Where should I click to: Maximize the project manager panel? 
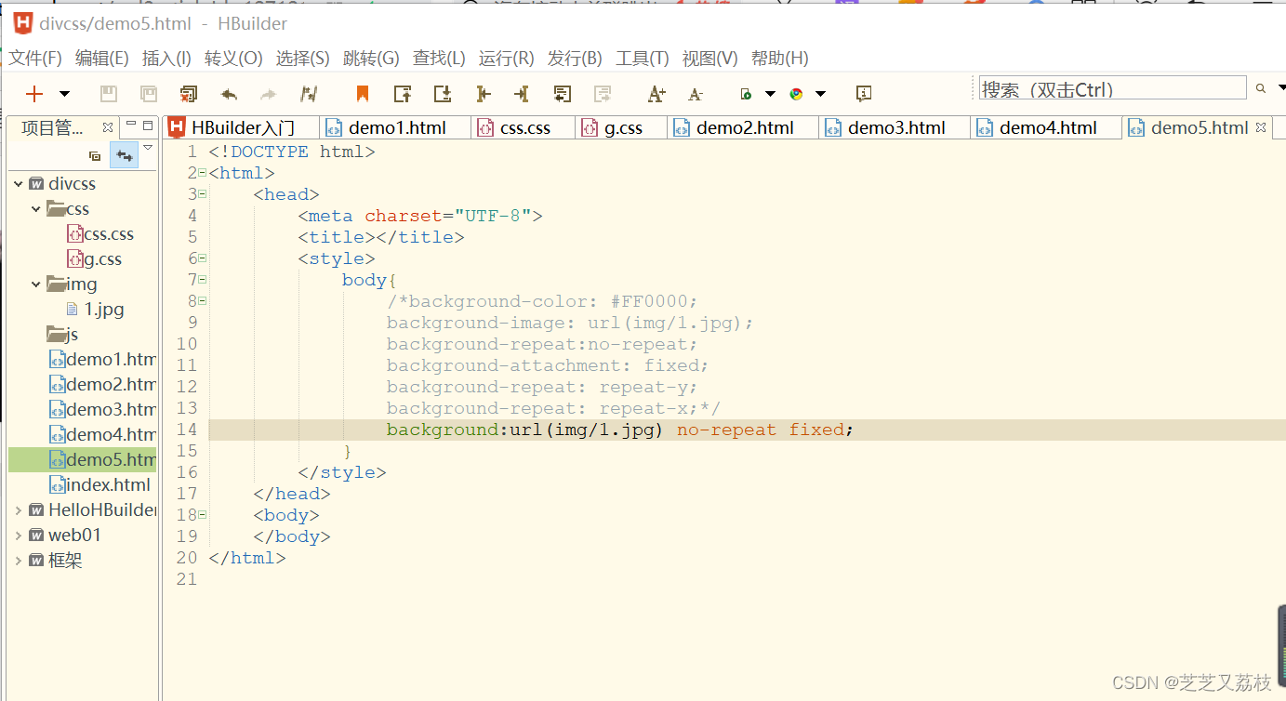pos(148,126)
